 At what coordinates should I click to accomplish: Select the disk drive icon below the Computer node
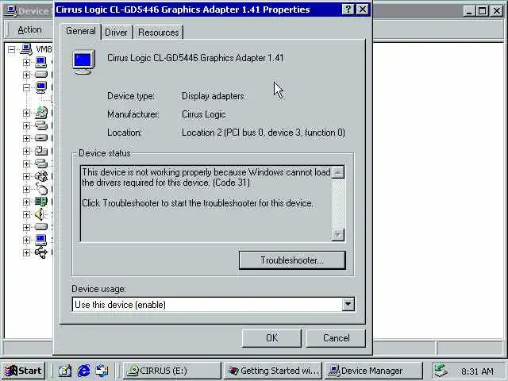41,75
